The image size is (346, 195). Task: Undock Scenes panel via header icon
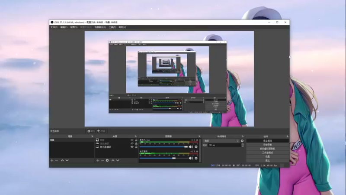coord(92,136)
